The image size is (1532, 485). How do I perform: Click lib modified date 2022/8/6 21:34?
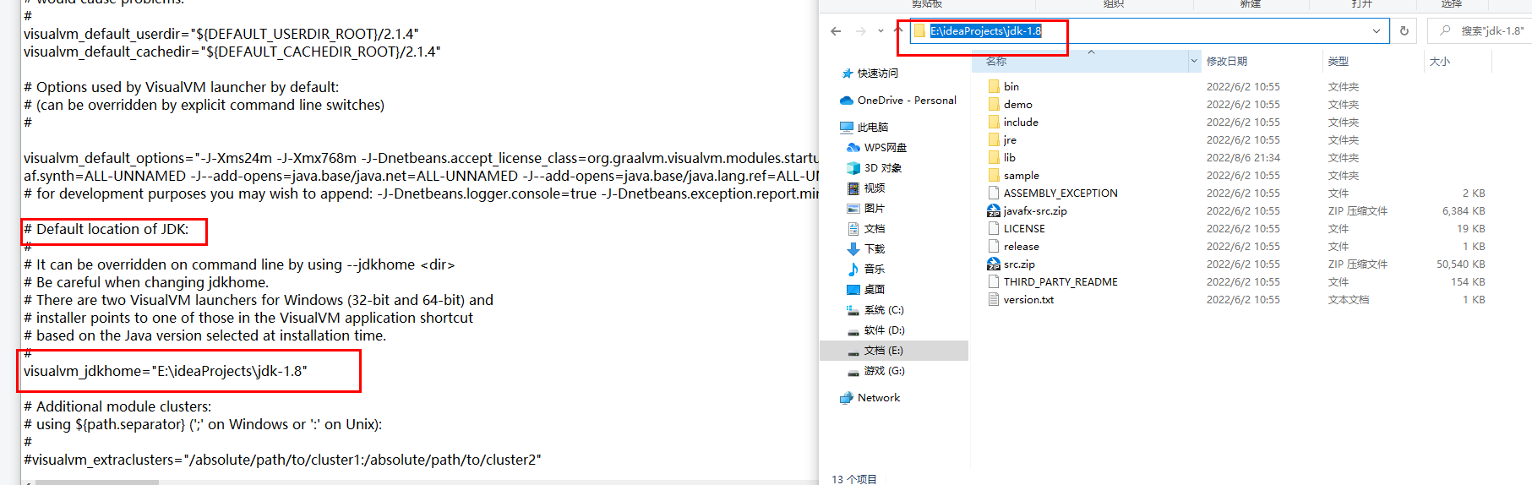click(x=1243, y=158)
